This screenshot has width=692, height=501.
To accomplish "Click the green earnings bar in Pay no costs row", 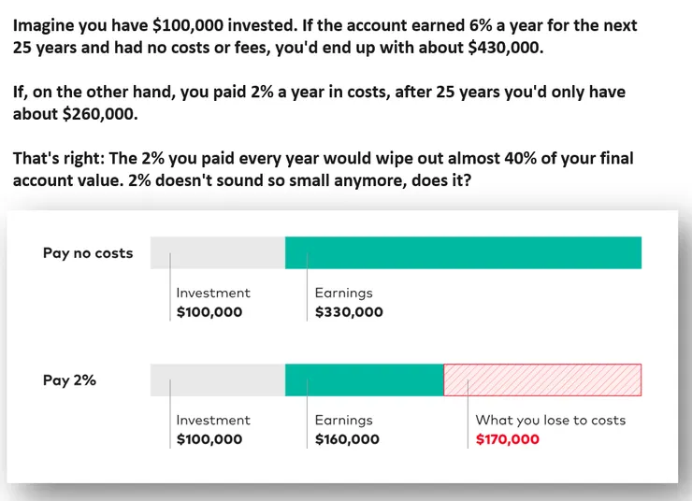I will coord(463,253).
